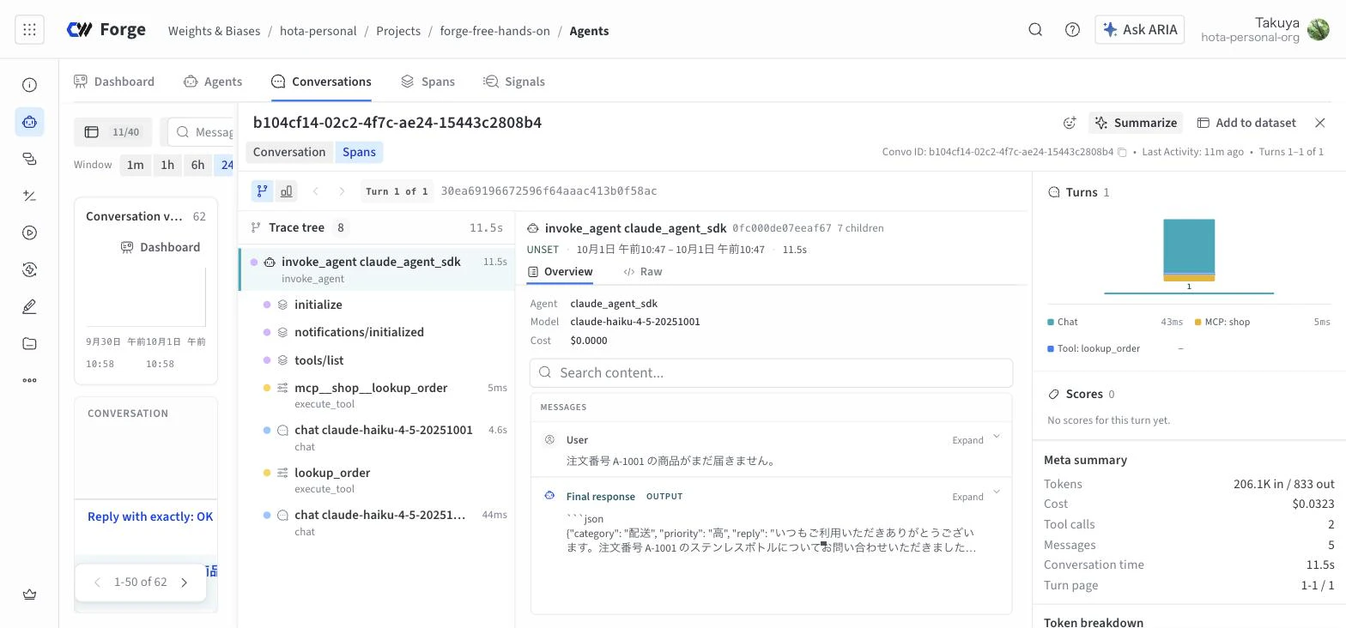
Task: Go to next turn arrow
Action: (342, 191)
